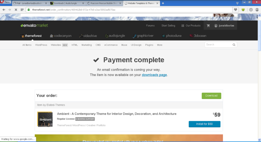
Task: Open the Ambient theme title link
Action: [117, 114]
